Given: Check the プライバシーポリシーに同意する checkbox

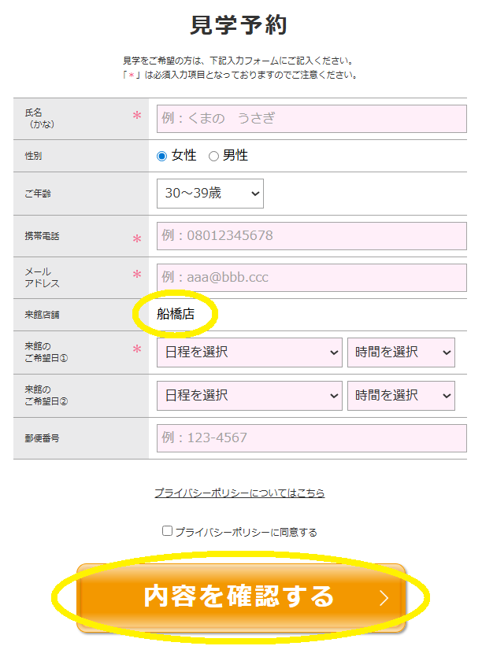Looking at the screenshot, I should coord(167,531).
